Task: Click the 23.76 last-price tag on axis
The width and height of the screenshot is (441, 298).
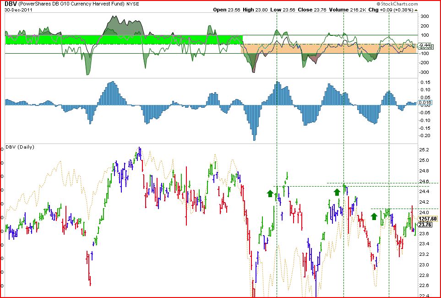Action: [x=425, y=225]
